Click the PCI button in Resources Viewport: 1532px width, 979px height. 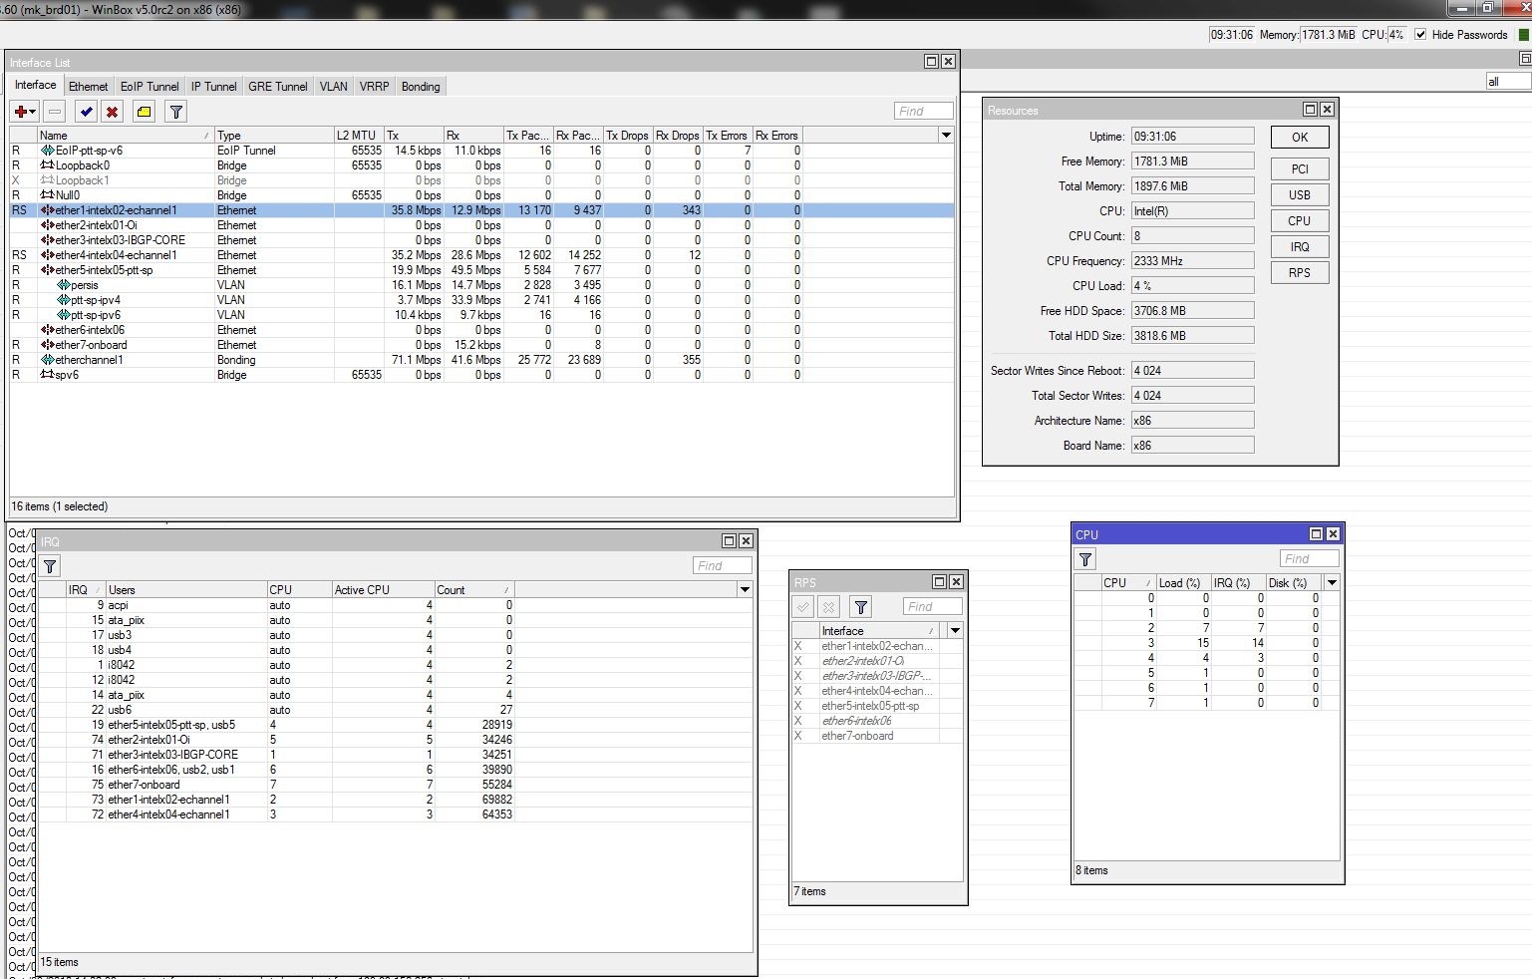(x=1299, y=169)
